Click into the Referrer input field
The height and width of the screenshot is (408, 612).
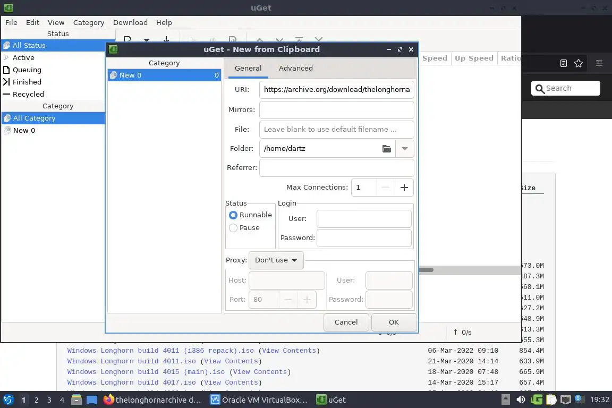click(336, 168)
